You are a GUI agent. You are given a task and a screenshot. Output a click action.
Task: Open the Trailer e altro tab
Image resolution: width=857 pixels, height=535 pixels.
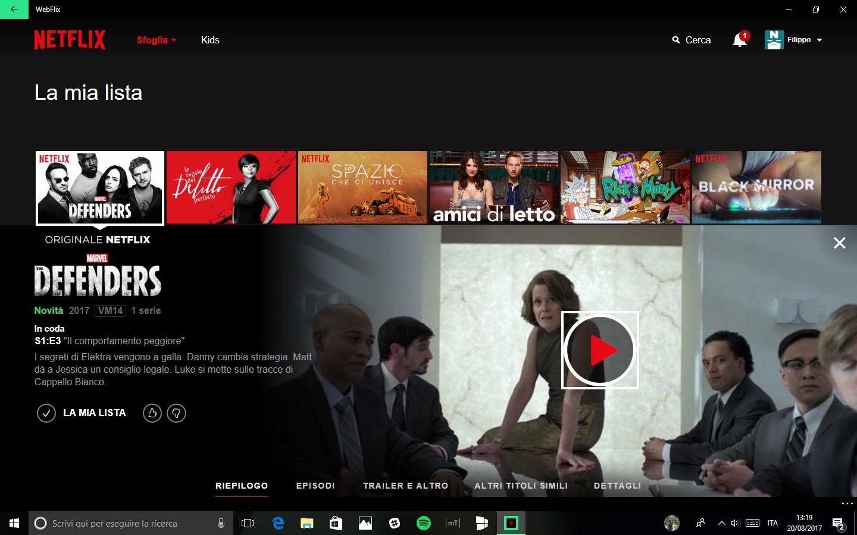(406, 486)
